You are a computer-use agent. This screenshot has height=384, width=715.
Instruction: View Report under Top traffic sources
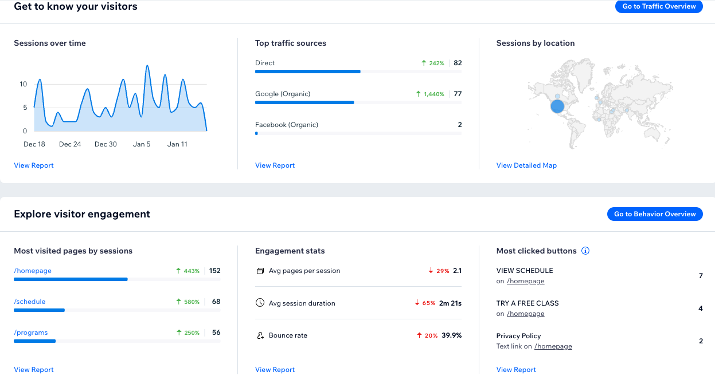point(275,165)
